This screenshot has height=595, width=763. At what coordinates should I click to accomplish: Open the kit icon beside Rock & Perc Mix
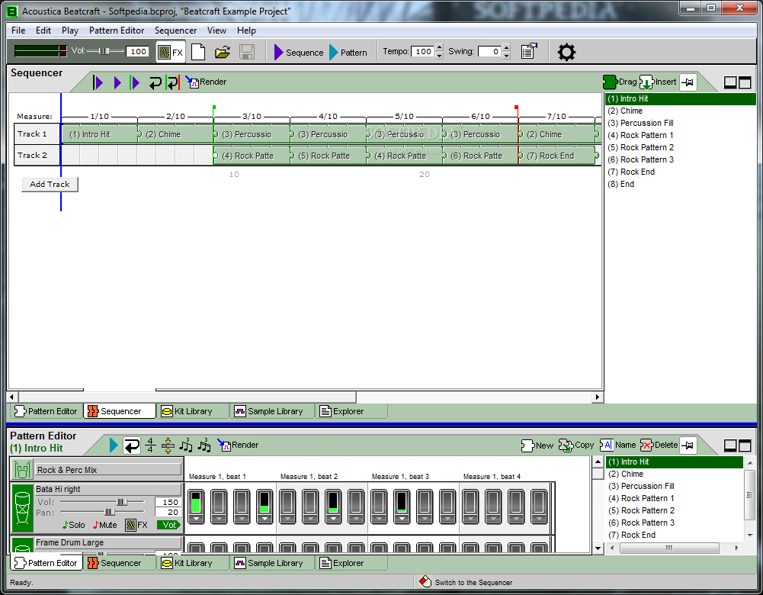click(x=22, y=469)
